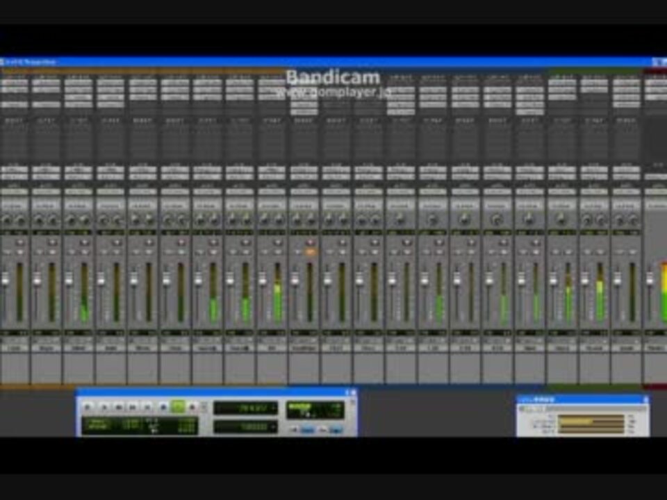Image resolution: width=667 pixels, height=500 pixels.
Task: Click the right pan knob on third channel strip
Action: (x=85, y=220)
